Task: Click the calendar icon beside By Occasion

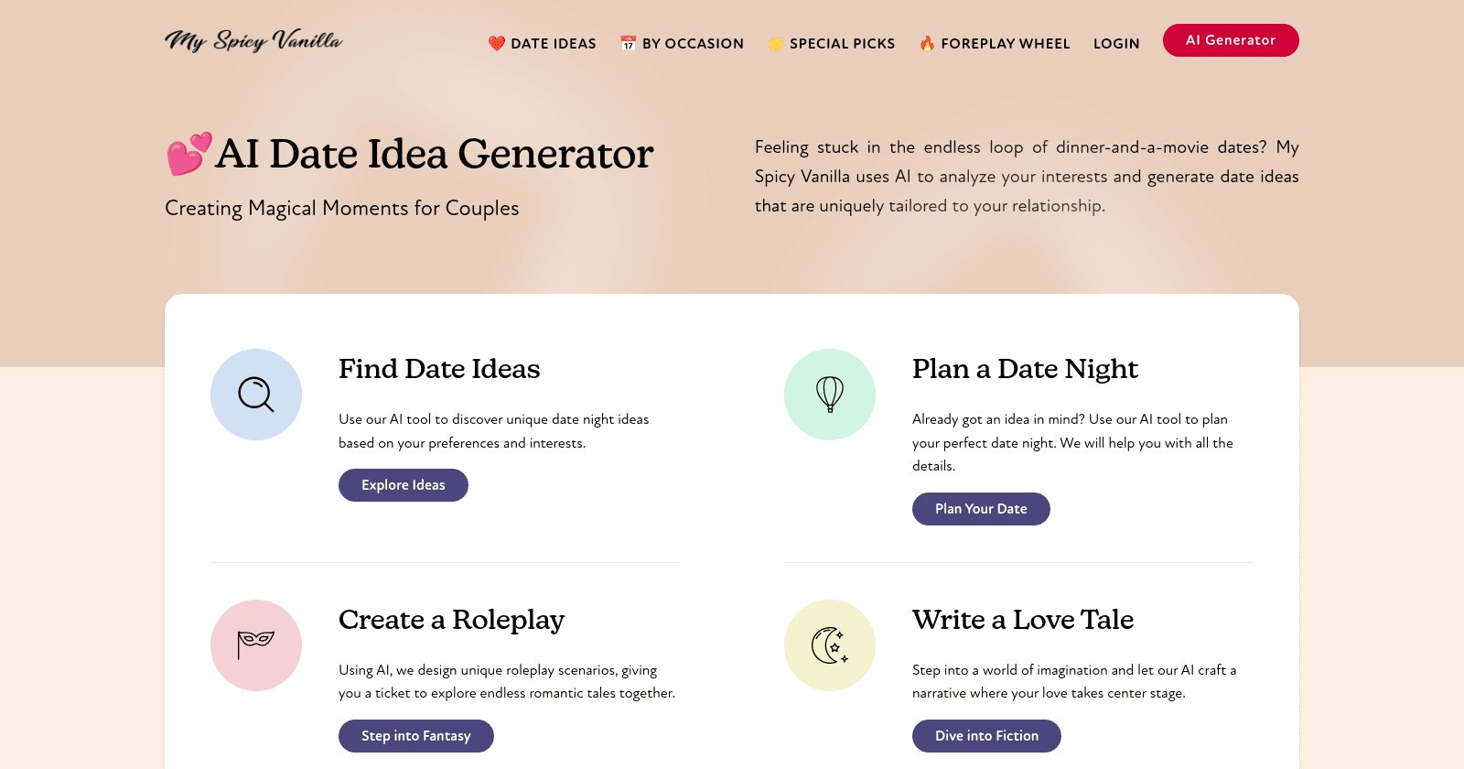Action: point(629,43)
